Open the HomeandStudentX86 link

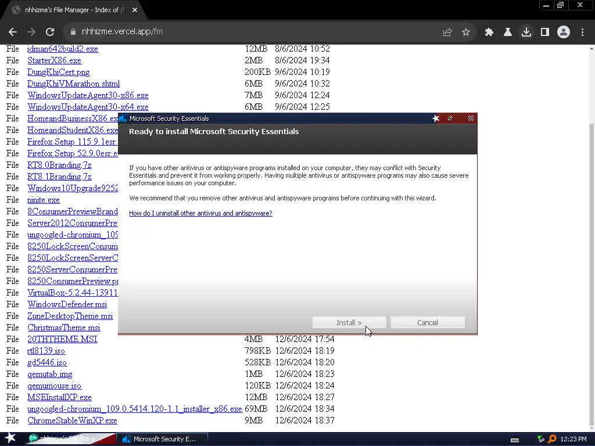73,130
